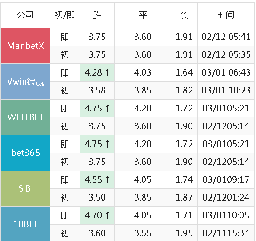Image resolution: width=256 pixels, height=241 pixels.
Task: Click the up arrow beside 4.70
Action: [108, 216]
